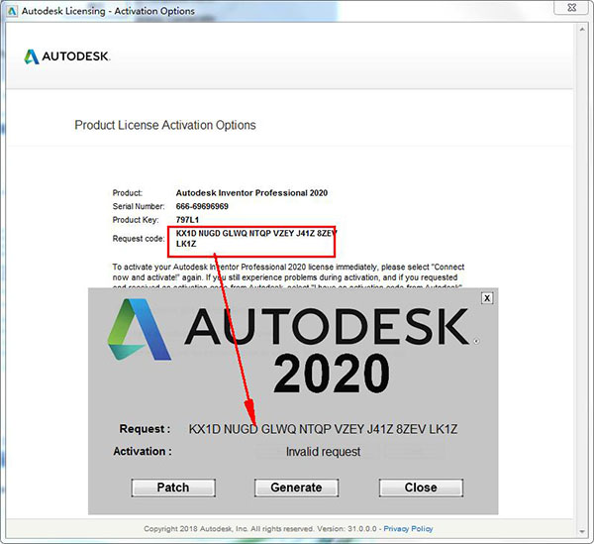Click the large 2020 text in the overlay

click(x=332, y=376)
